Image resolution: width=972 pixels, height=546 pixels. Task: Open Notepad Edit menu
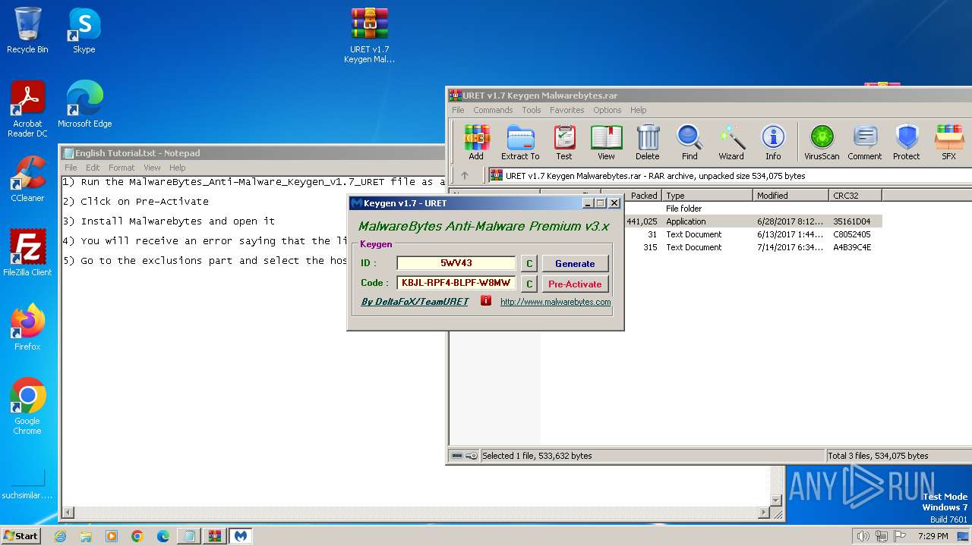click(x=93, y=168)
